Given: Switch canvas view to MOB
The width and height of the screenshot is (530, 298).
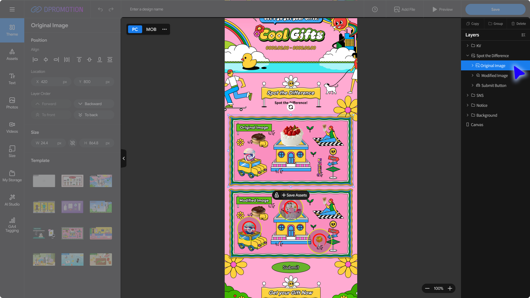Looking at the screenshot, I should point(151,29).
